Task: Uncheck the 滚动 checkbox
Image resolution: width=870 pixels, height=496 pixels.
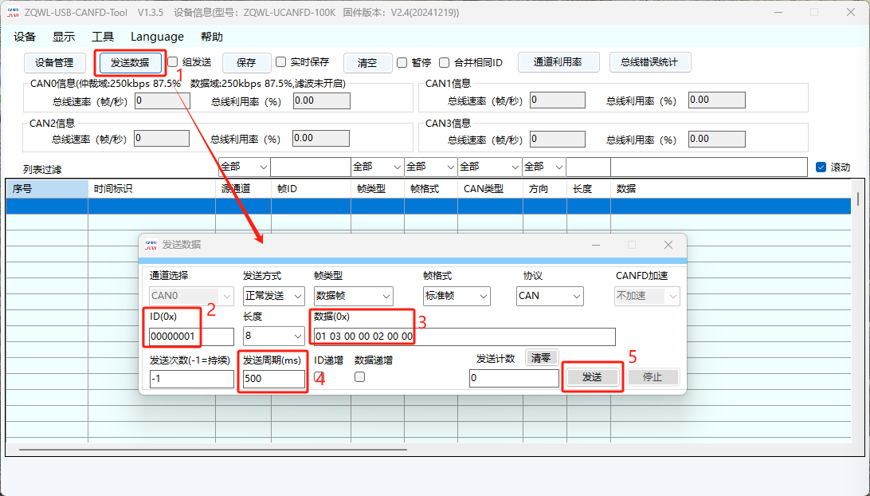Action: pos(821,167)
